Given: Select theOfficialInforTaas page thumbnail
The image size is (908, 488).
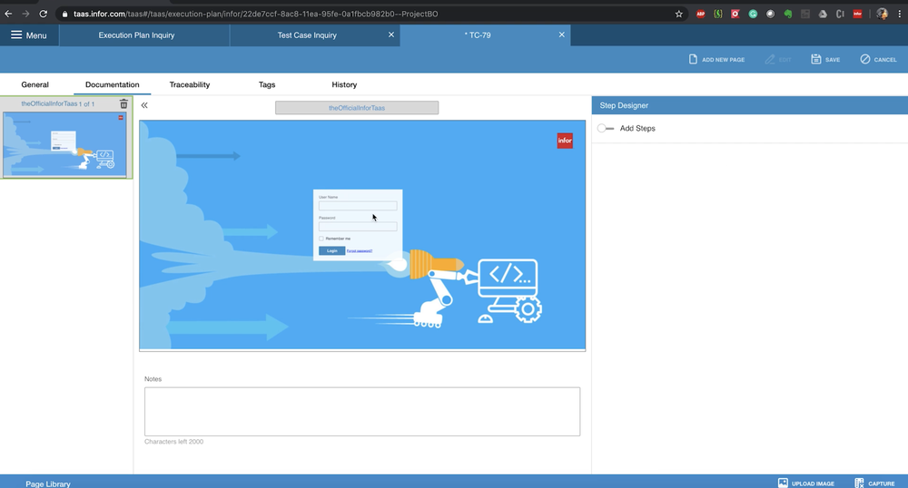Looking at the screenshot, I should (x=64, y=144).
